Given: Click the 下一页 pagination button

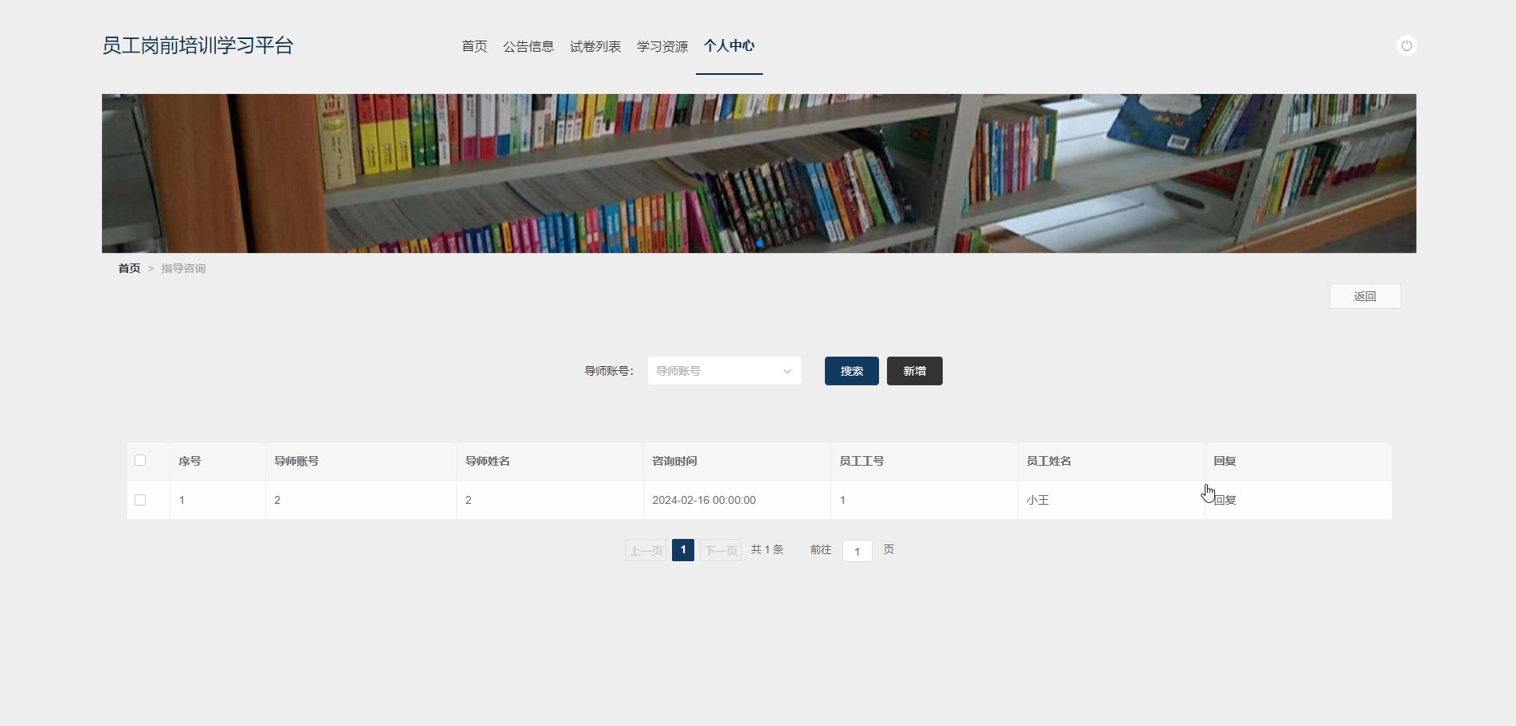Looking at the screenshot, I should pos(721,550).
